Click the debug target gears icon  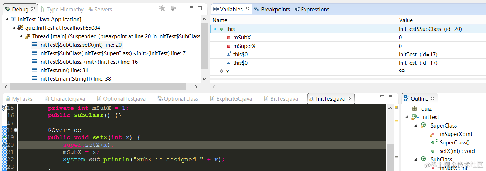coord(20,28)
